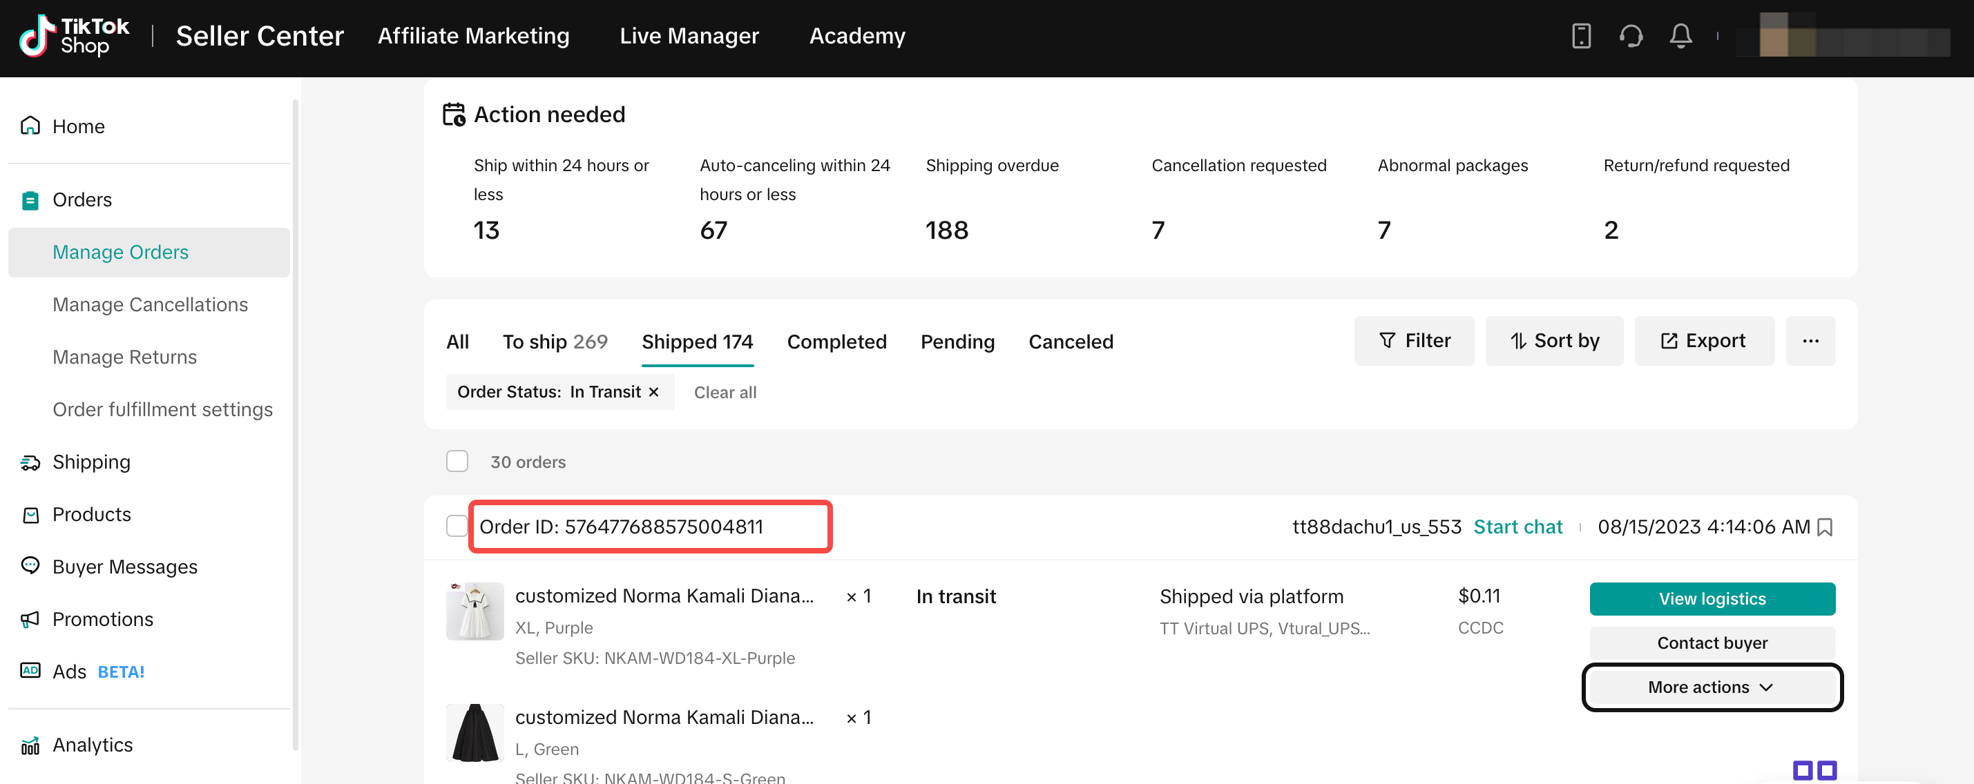1974x784 pixels.
Task: Tick the checkbox for order 576477688575004811
Action: pos(457,526)
